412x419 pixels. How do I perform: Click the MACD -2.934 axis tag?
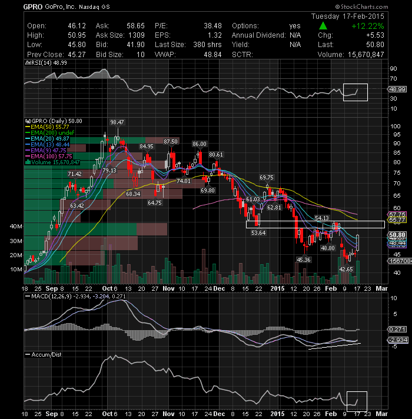point(398,340)
